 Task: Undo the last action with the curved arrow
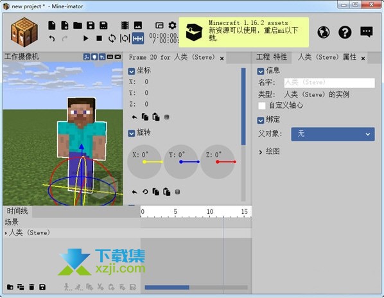click(51, 39)
